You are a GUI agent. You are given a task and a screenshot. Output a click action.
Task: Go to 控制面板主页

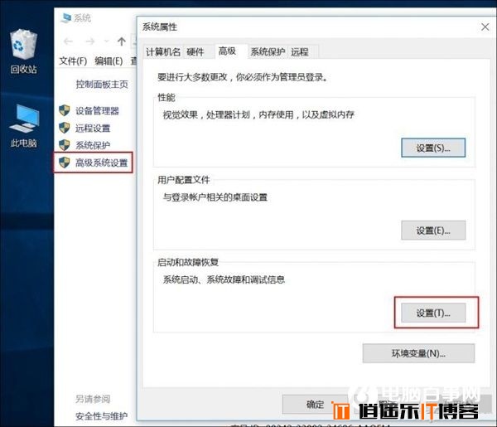pyautogui.click(x=102, y=84)
